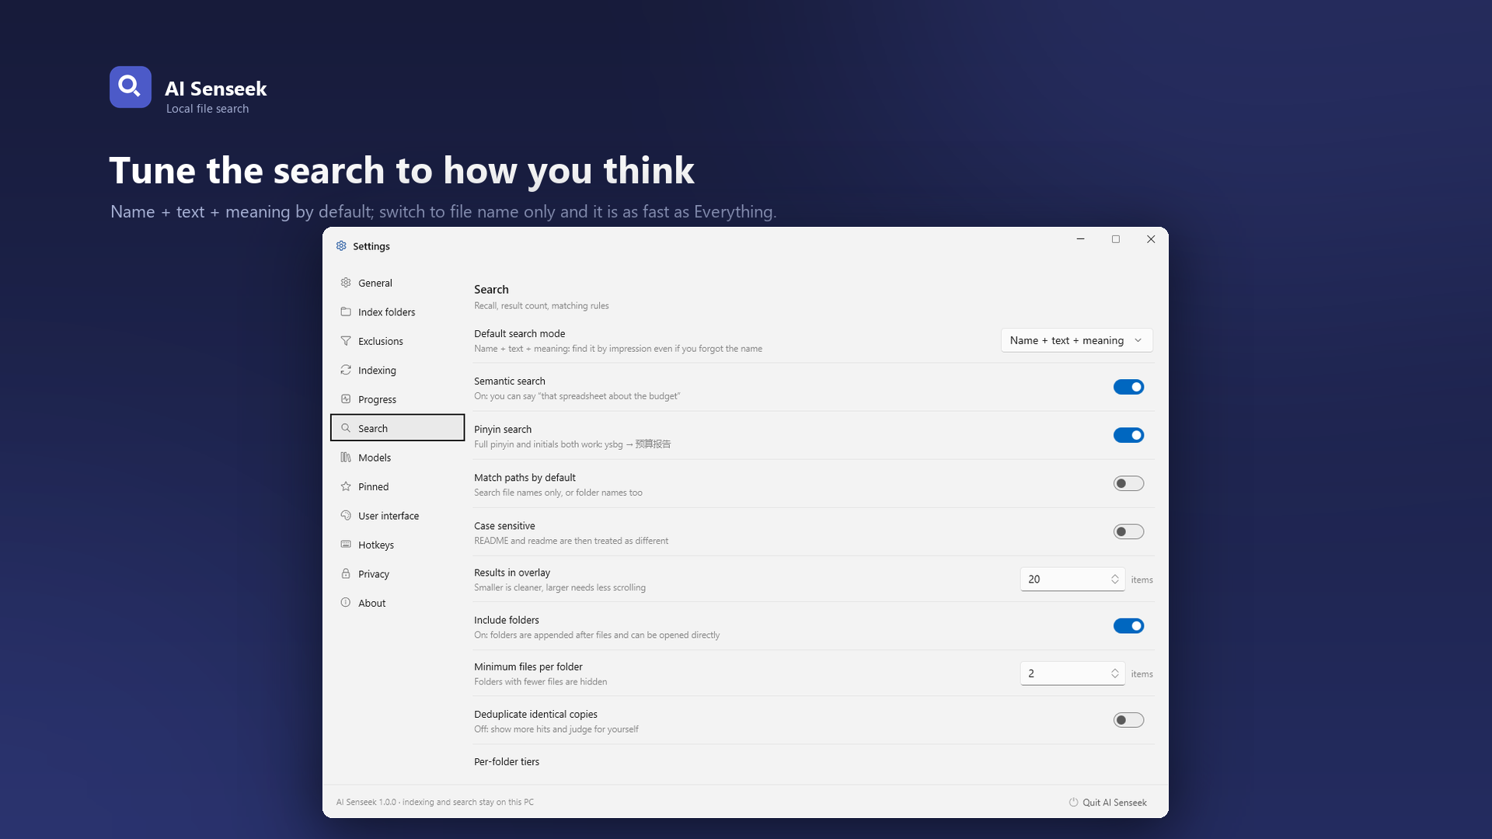Click the Minimum files per folder stepper arrows
1492x839 pixels.
click(x=1114, y=674)
